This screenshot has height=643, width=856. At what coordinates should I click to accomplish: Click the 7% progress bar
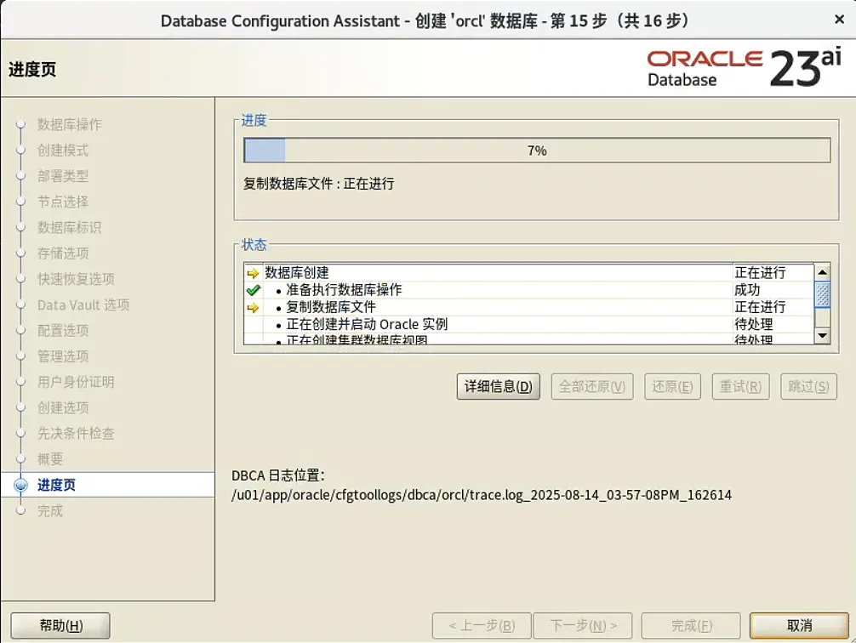click(534, 150)
